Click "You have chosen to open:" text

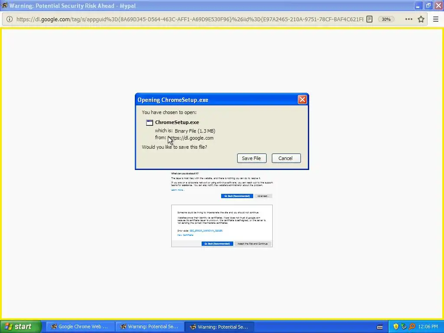tap(169, 112)
